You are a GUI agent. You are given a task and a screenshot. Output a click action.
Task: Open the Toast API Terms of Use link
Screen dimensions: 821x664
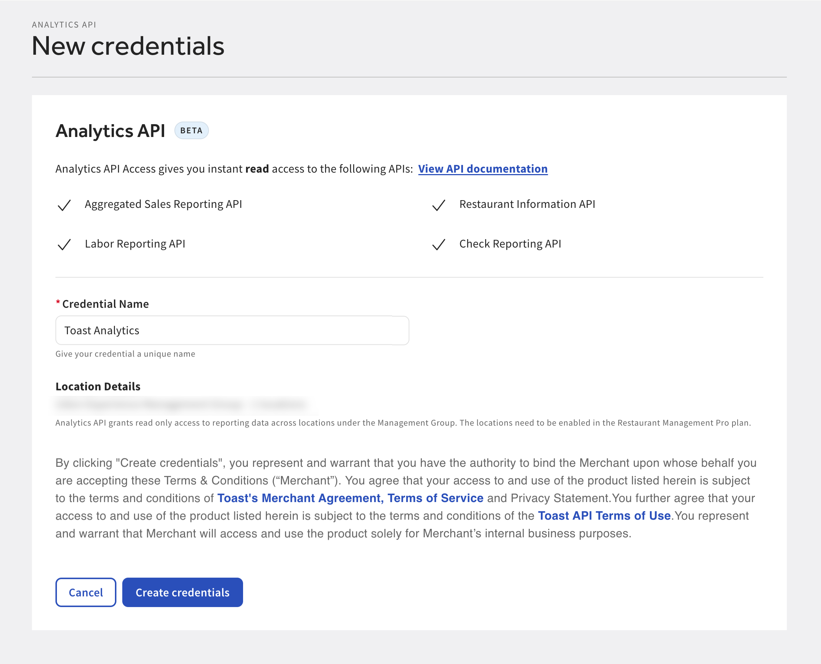[x=604, y=516]
